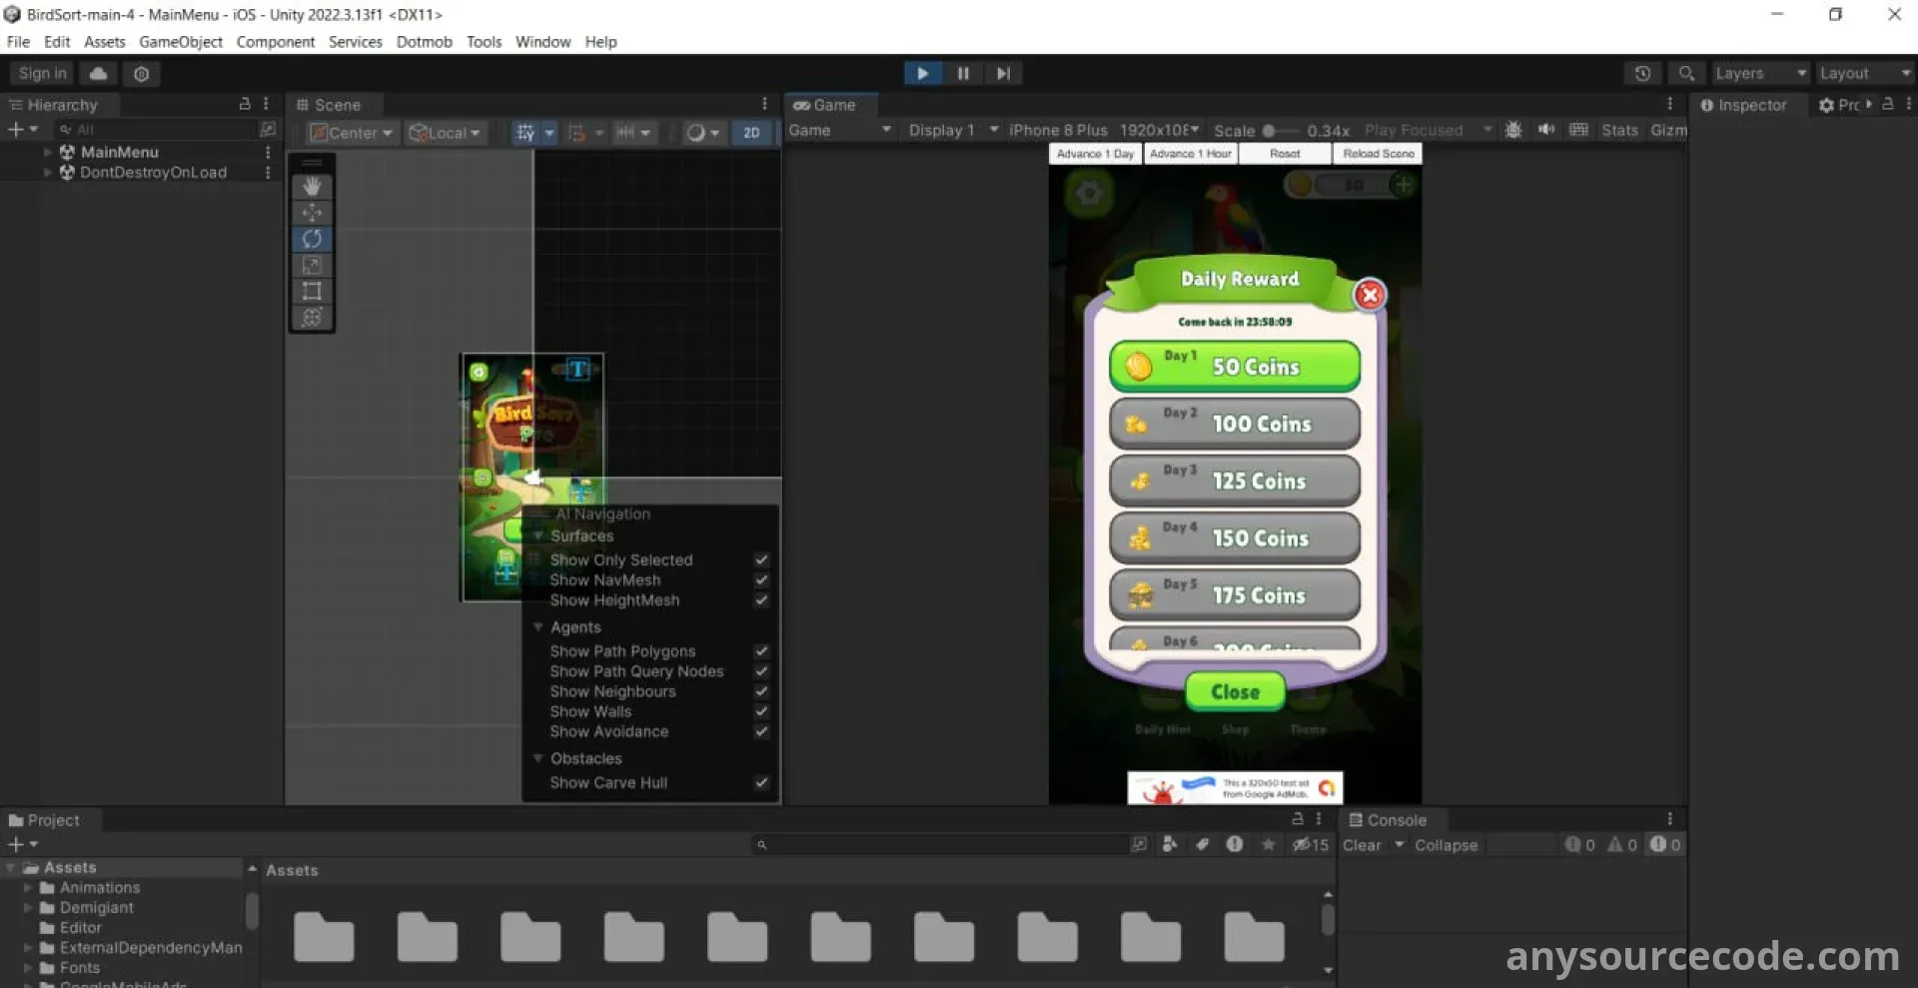The height and width of the screenshot is (988, 1918).
Task: Select the Hand tool in Scene view
Action: 312,187
